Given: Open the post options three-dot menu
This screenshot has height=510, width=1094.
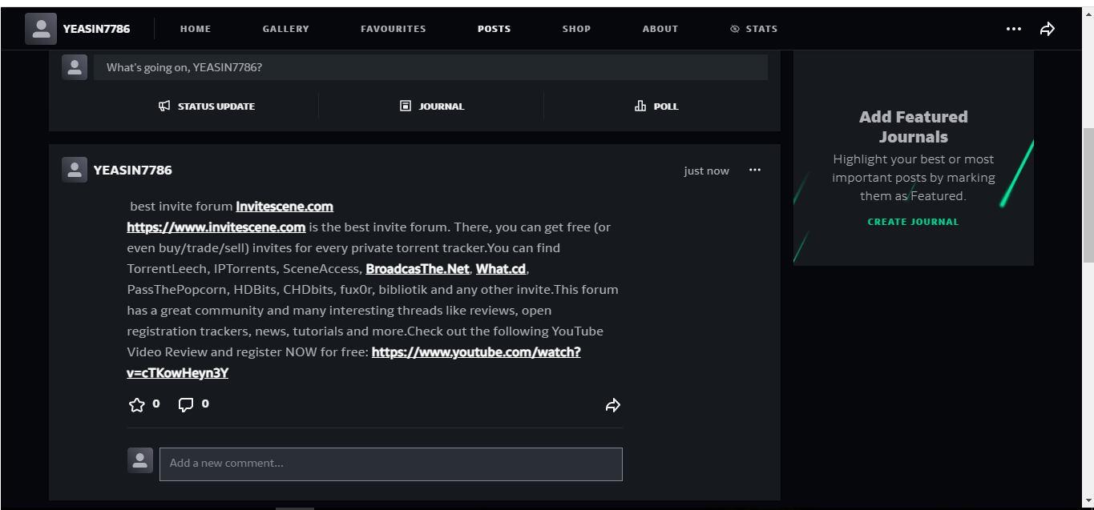Looking at the screenshot, I should click(x=755, y=170).
